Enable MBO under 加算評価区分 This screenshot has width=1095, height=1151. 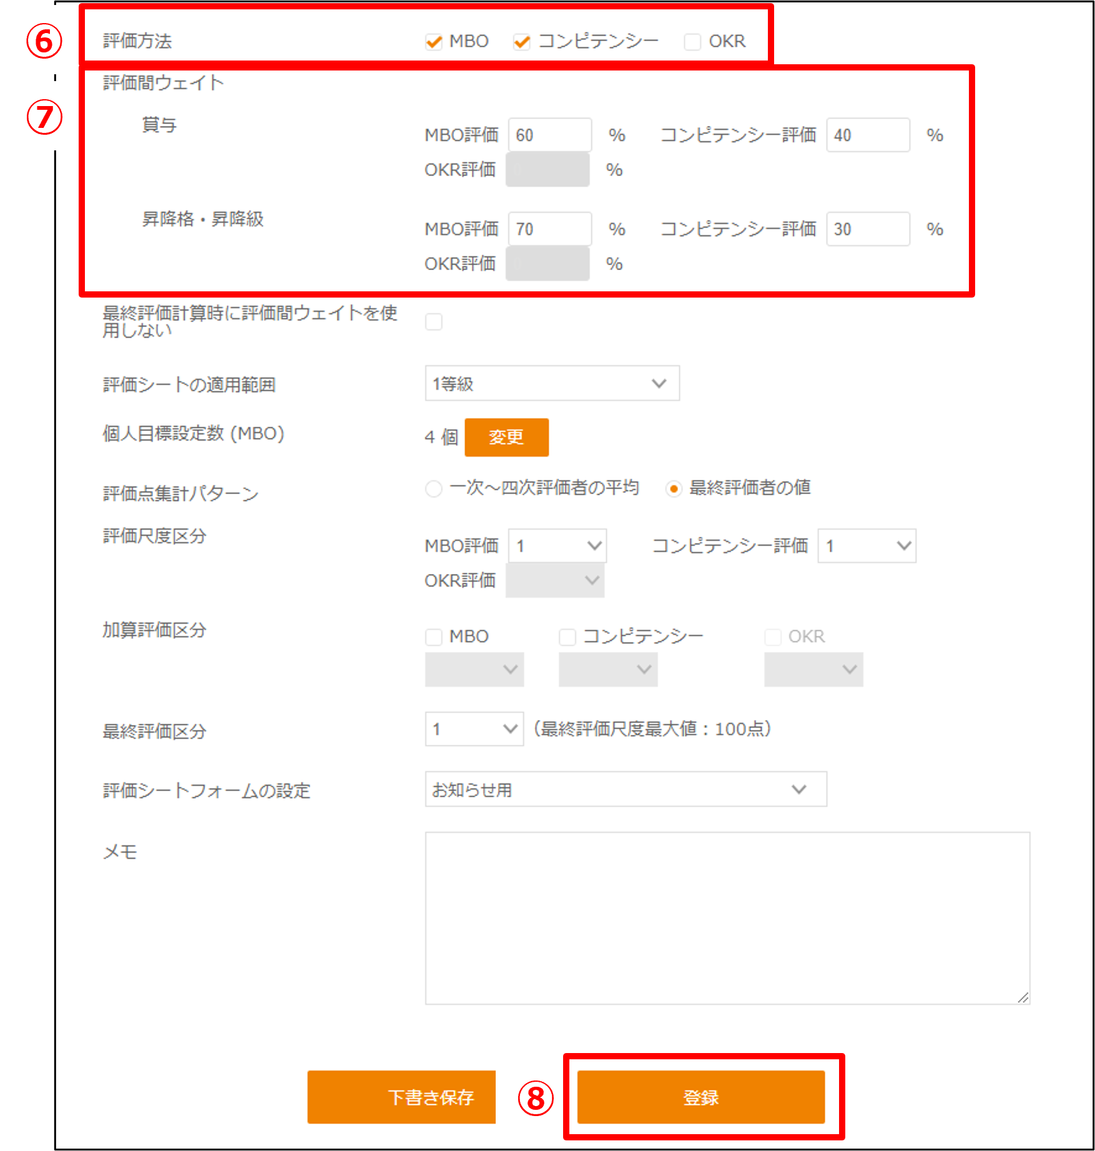433,636
